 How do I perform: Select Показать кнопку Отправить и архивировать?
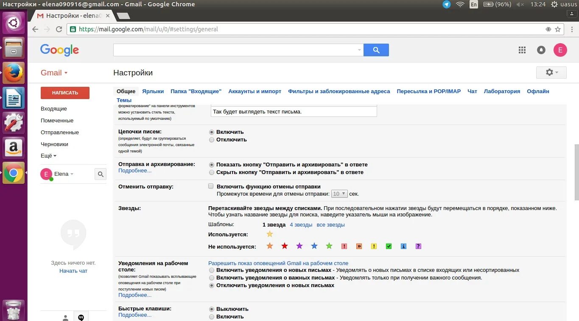point(212,165)
